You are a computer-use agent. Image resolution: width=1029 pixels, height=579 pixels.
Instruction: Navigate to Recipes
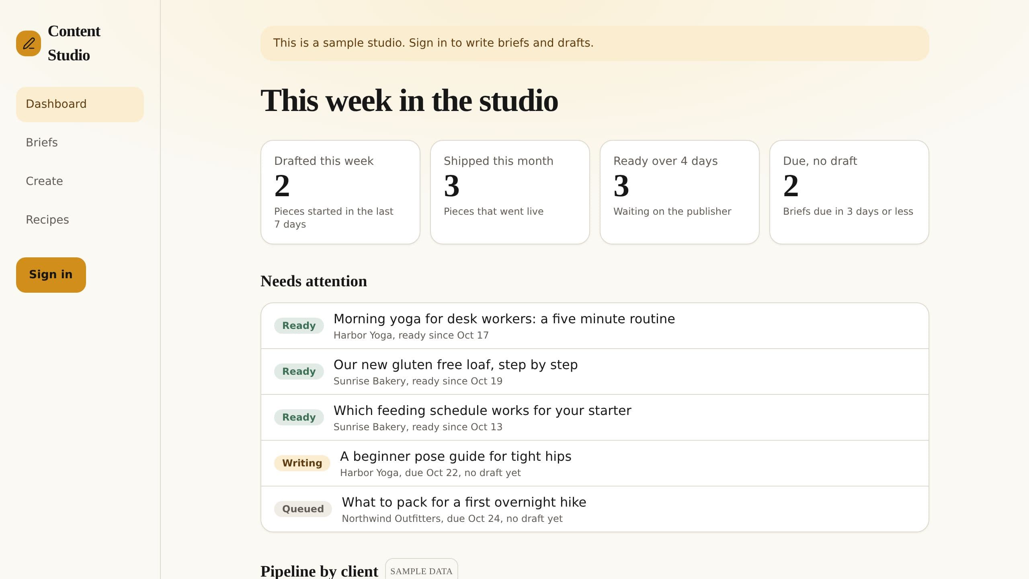pyautogui.click(x=80, y=220)
